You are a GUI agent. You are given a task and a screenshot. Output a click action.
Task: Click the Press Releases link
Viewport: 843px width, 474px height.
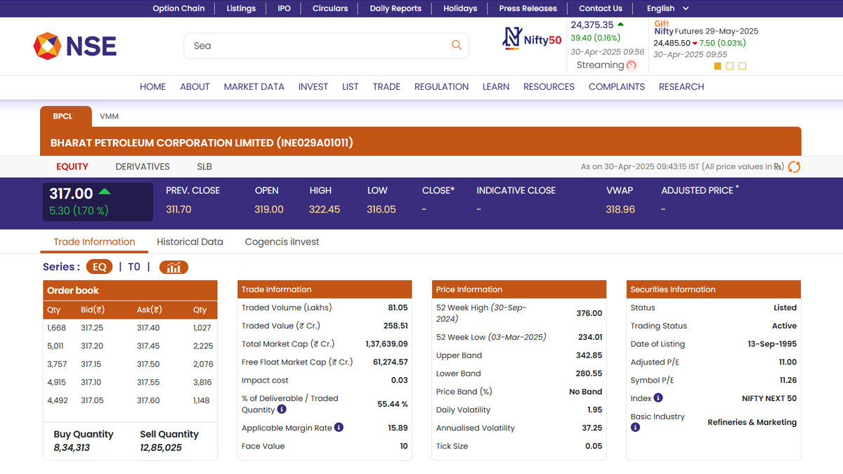[x=528, y=8]
